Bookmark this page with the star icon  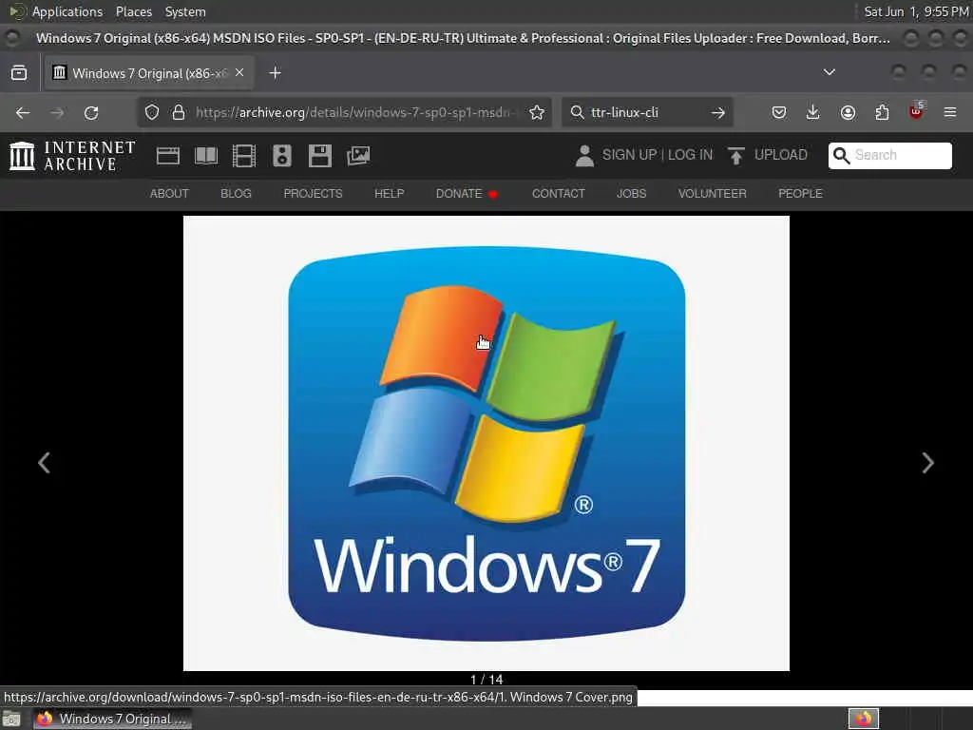coord(537,112)
